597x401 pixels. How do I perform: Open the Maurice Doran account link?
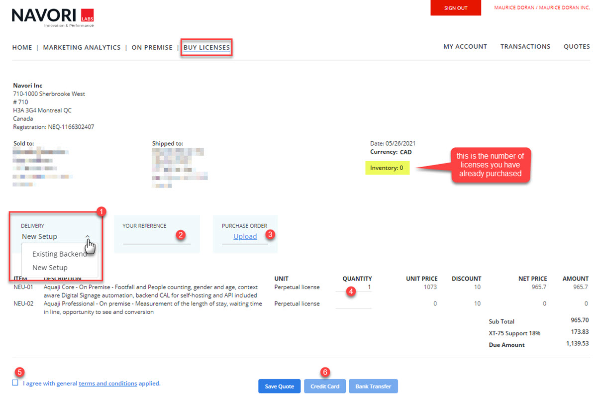(542, 8)
